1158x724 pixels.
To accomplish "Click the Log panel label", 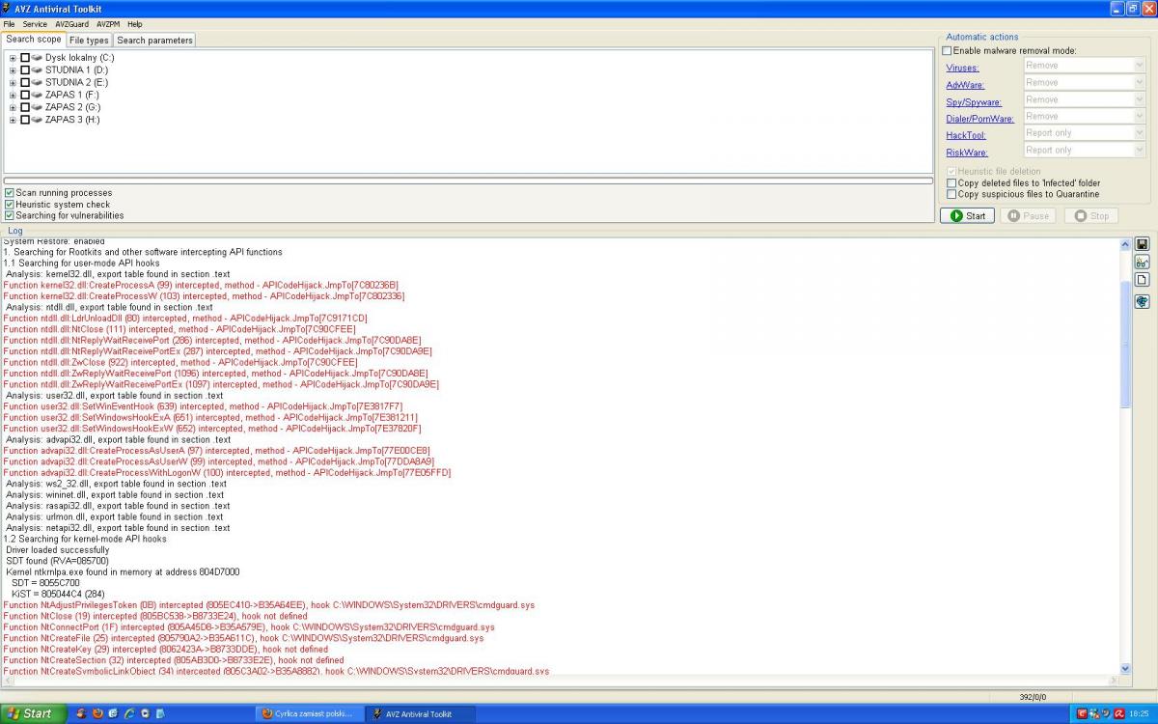I will point(15,231).
